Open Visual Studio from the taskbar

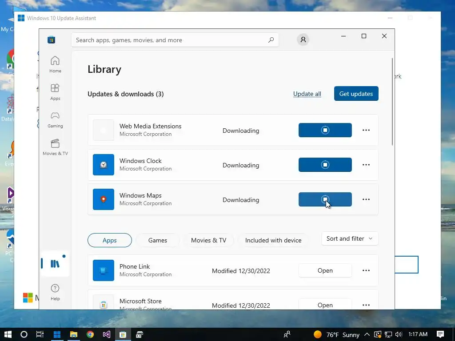point(107,334)
